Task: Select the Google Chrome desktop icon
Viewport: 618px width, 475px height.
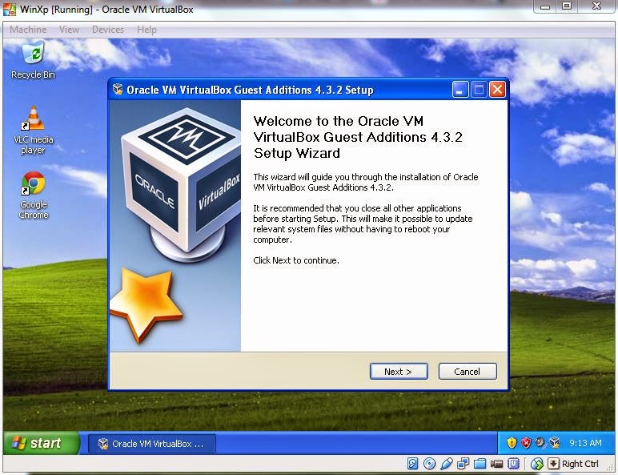Action: [x=34, y=195]
